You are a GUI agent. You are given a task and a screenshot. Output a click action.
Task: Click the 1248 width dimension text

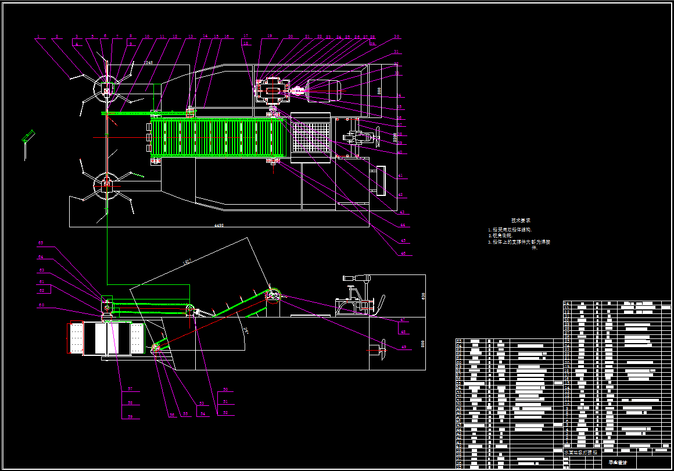tap(148, 63)
